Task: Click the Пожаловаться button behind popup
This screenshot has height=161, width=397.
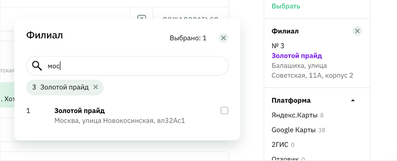Action: [190, 19]
